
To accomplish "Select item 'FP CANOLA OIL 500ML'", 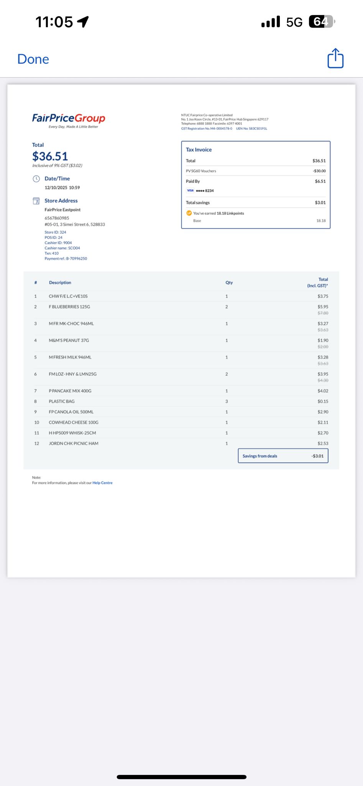I will [x=71, y=412].
